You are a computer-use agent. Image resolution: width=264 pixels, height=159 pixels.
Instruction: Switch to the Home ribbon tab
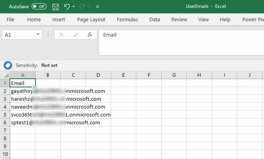coord(34,20)
